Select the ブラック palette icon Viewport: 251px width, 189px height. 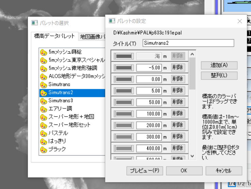click(x=44, y=149)
